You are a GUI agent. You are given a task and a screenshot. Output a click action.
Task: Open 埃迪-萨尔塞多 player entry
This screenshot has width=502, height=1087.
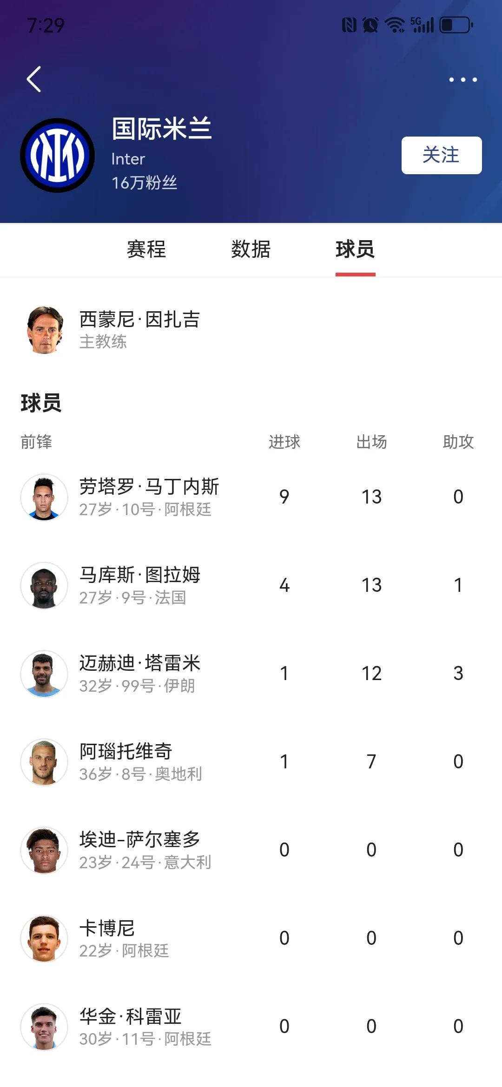[x=251, y=850]
